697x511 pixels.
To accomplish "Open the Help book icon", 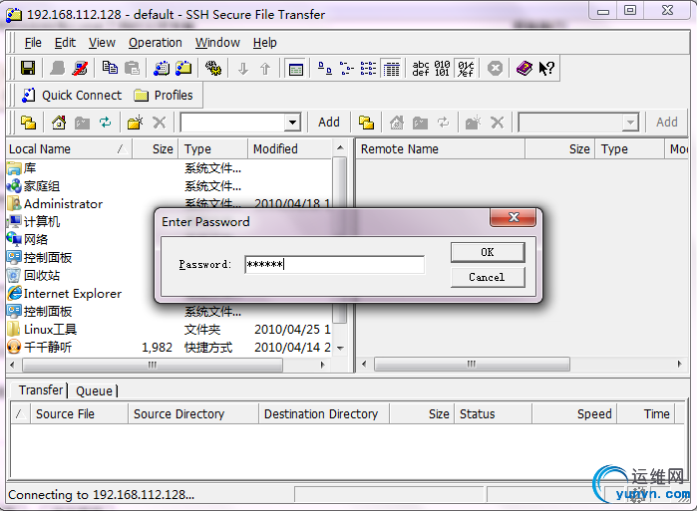I will point(524,69).
